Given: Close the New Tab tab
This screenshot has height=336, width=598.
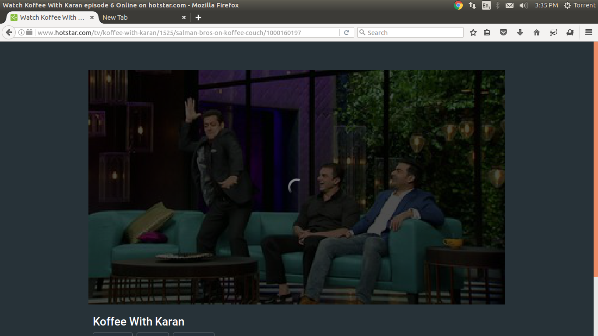Looking at the screenshot, I should click(184, 17).
